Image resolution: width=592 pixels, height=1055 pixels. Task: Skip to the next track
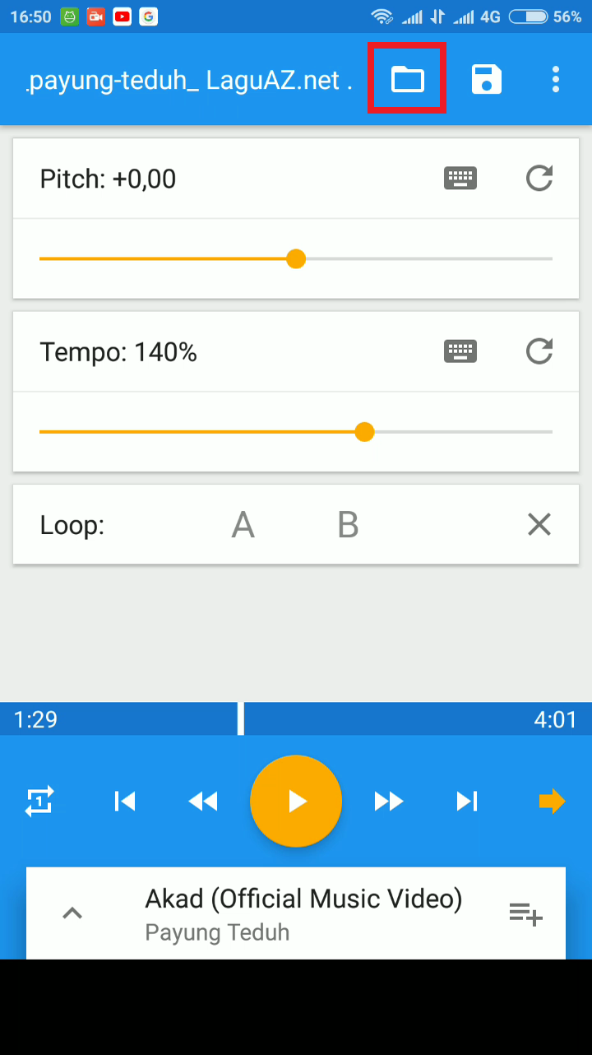[x=467, y=801]
